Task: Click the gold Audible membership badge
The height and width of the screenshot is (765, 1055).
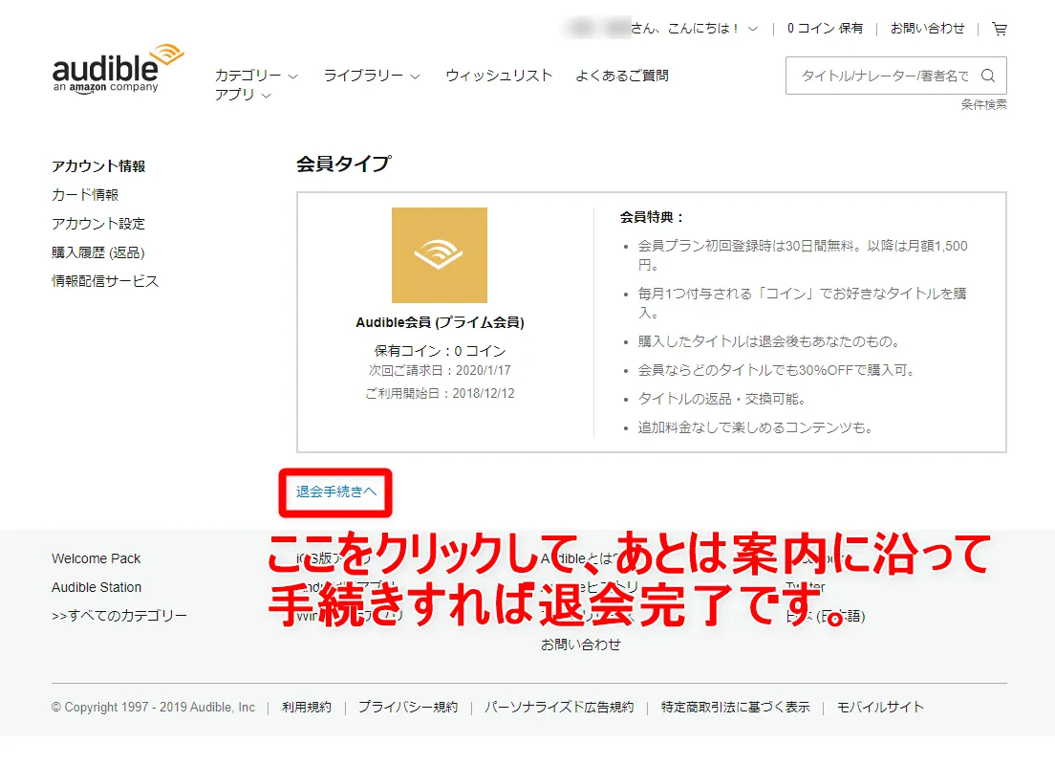Action: tap(440, 254)
